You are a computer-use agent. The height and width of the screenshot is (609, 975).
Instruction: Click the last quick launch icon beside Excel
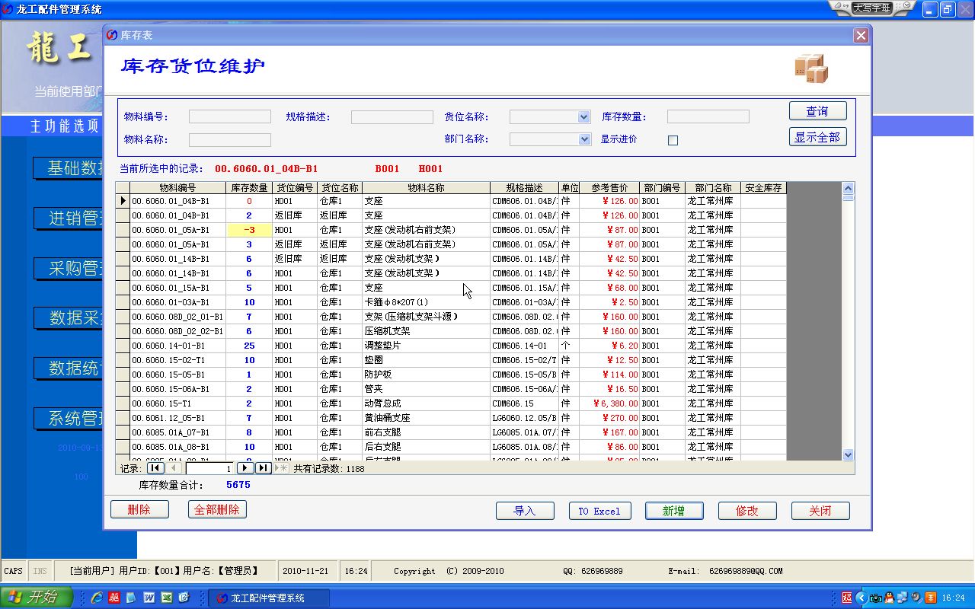click(x=184, y=598)
